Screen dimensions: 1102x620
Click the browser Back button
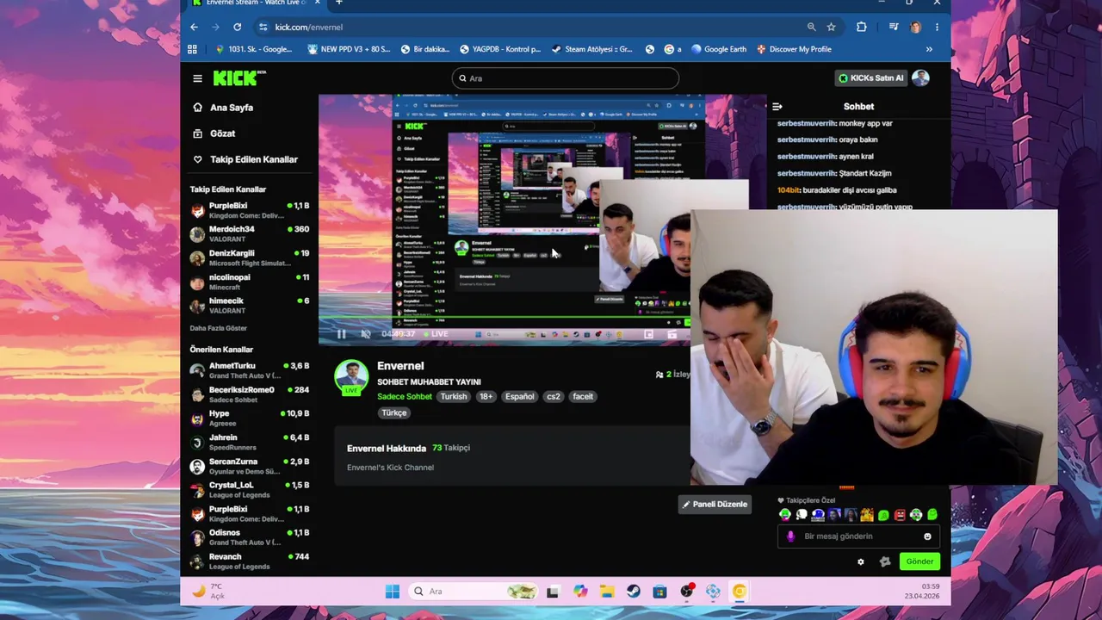pos(194,27)
